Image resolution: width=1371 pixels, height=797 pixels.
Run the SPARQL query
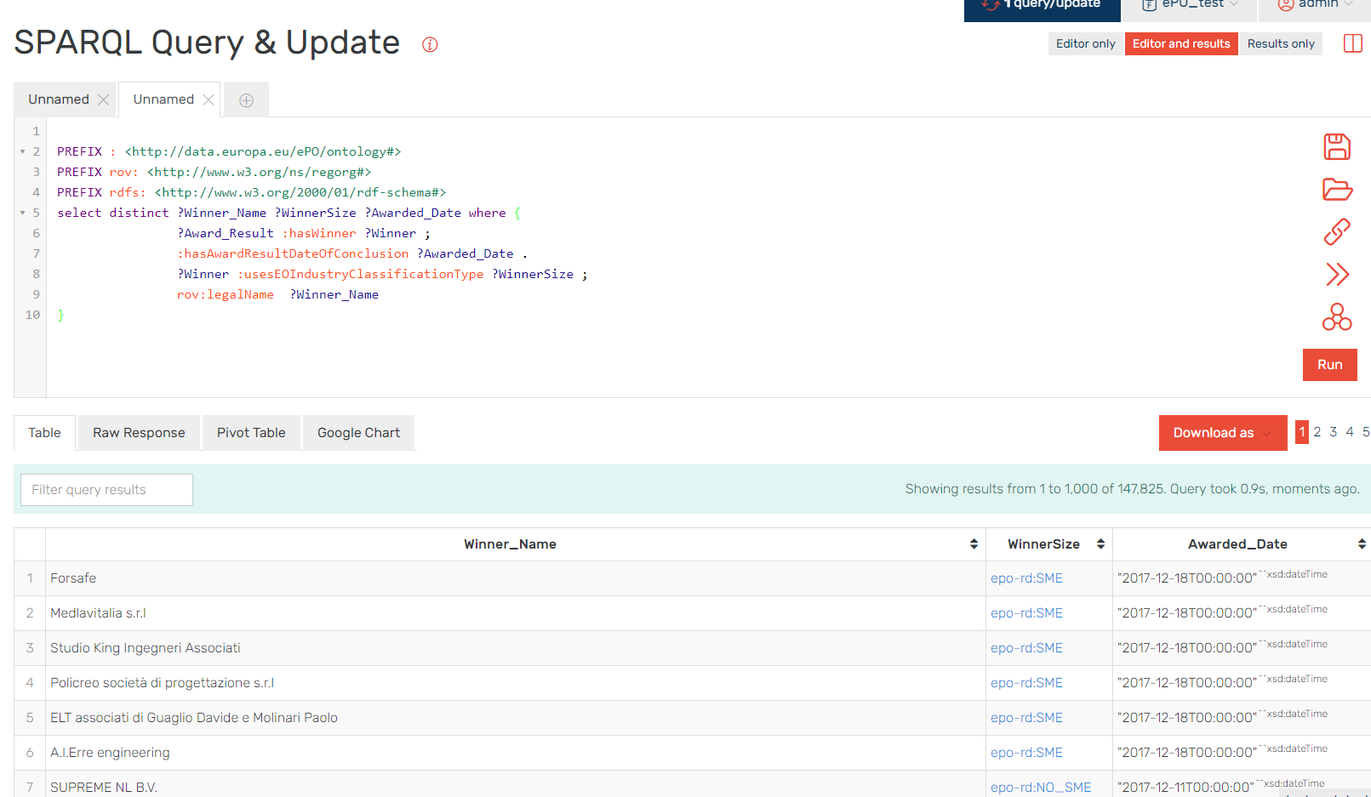1329,365
